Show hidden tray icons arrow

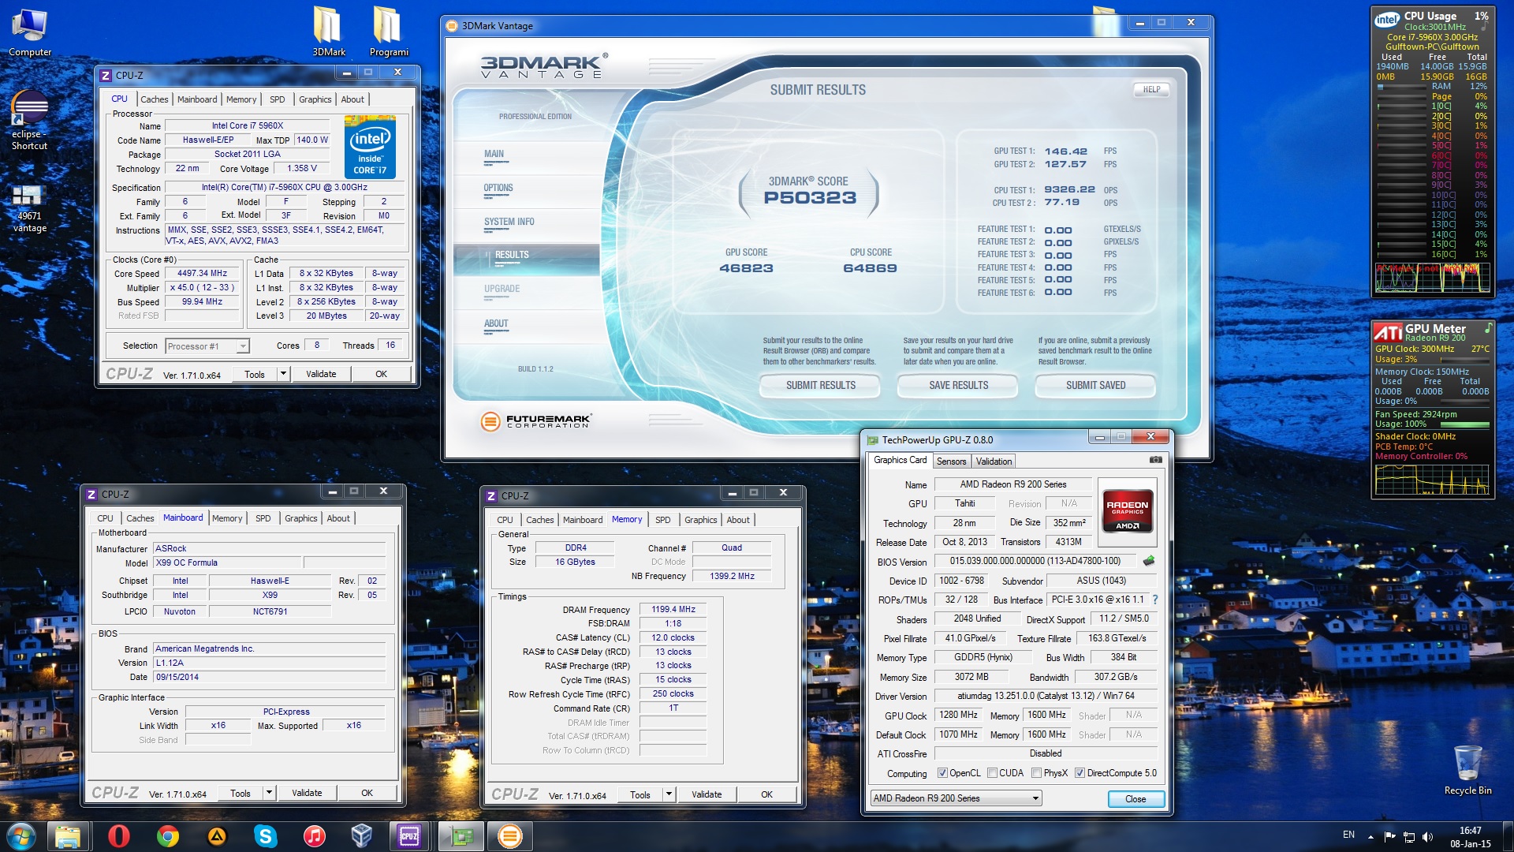click(1370, 836)
